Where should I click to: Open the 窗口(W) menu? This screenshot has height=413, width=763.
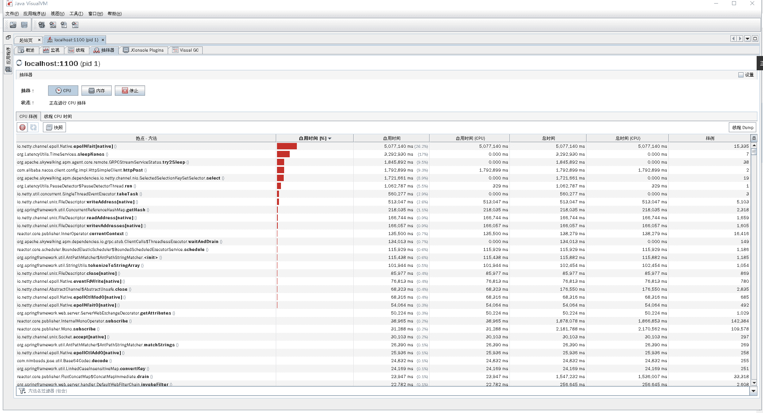[95, 14]
